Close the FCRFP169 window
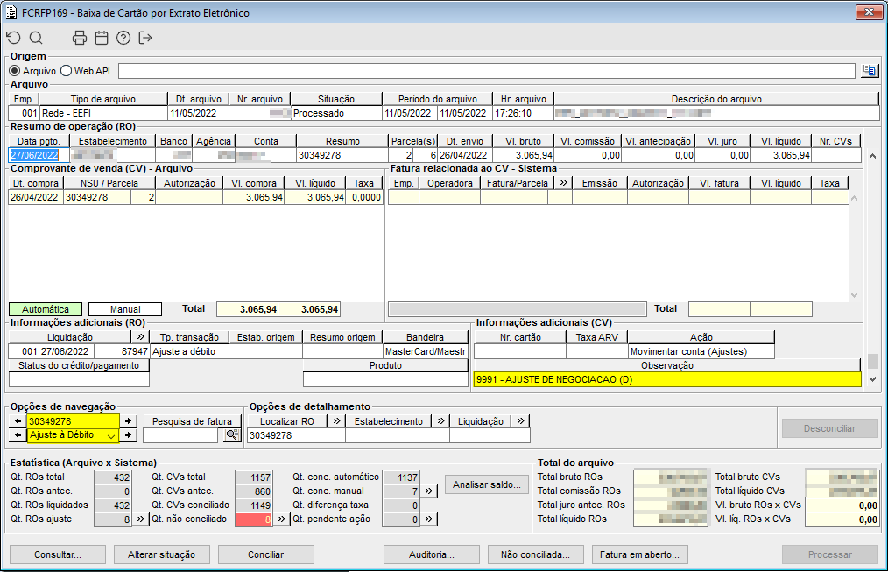This screenshot has width=888, height=572. tap(869, 12)
